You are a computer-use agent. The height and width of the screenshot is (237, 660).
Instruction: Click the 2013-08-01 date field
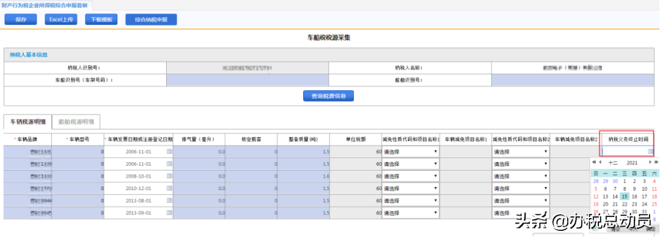coord(139,201)
